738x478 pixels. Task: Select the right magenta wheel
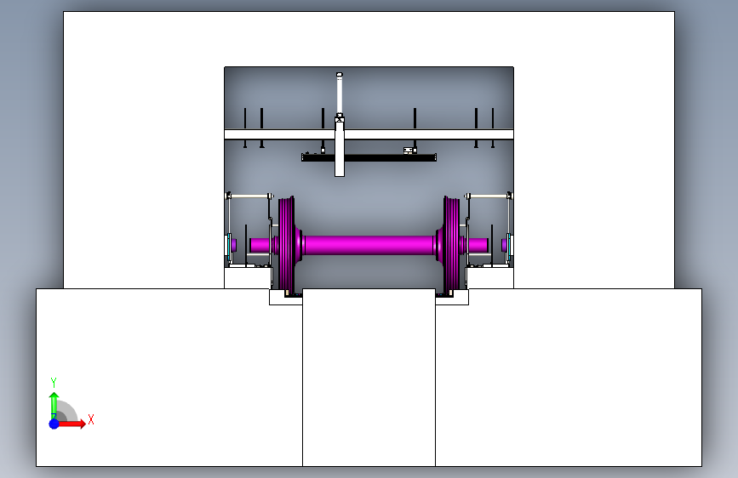coord(451,245)
